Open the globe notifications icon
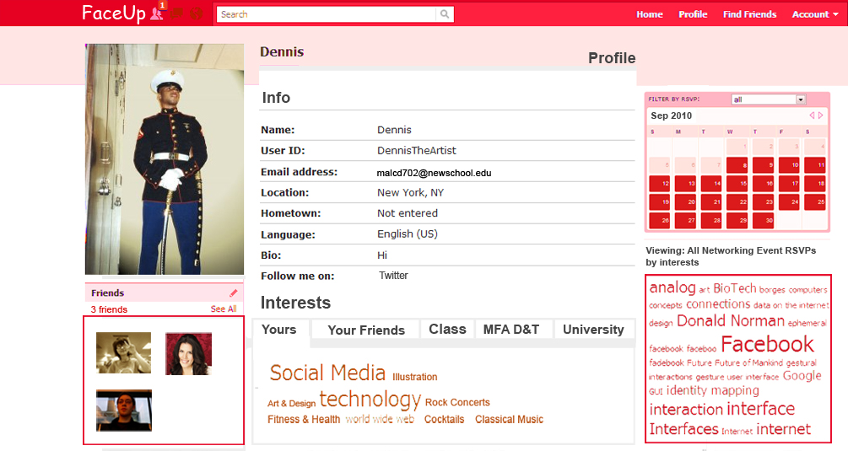 pos(197,13)
